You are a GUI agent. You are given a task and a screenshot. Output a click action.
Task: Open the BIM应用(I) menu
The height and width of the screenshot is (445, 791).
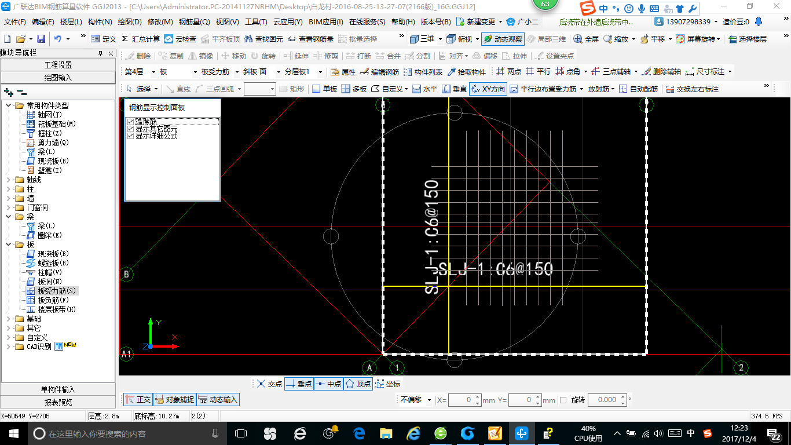[x=326, y=22]
